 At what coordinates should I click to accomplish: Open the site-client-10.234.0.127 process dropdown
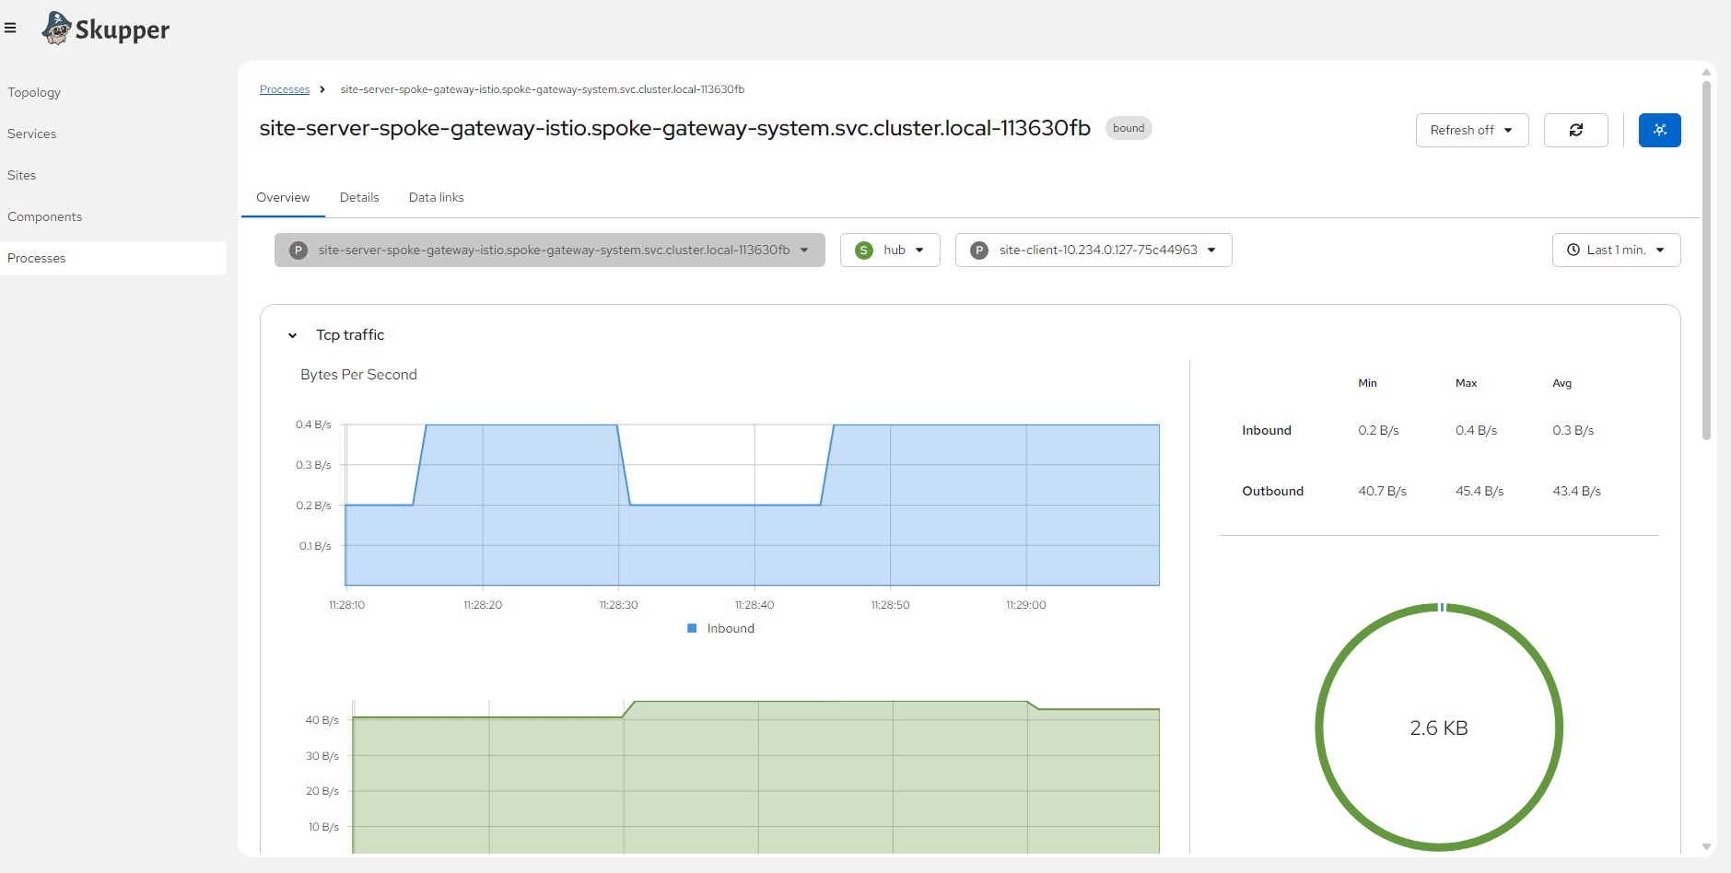[x=1094, y=250]
